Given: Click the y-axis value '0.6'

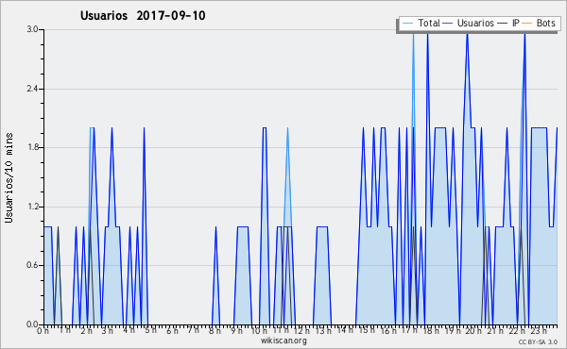Looking at the screenshot, I should (x=32, y=265).
